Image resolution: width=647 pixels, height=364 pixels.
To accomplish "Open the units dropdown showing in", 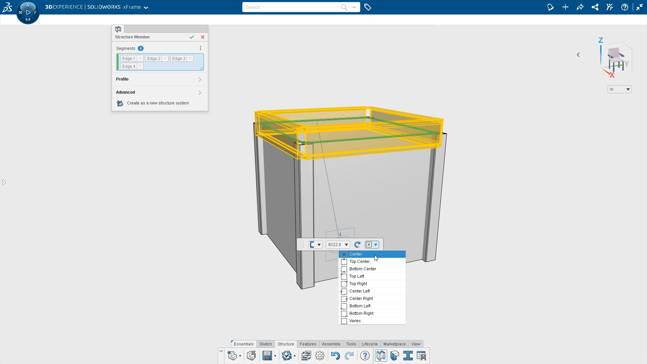I will 619,89.
